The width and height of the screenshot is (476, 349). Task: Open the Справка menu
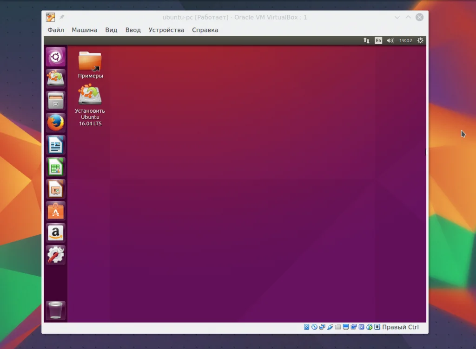(205, 30)
